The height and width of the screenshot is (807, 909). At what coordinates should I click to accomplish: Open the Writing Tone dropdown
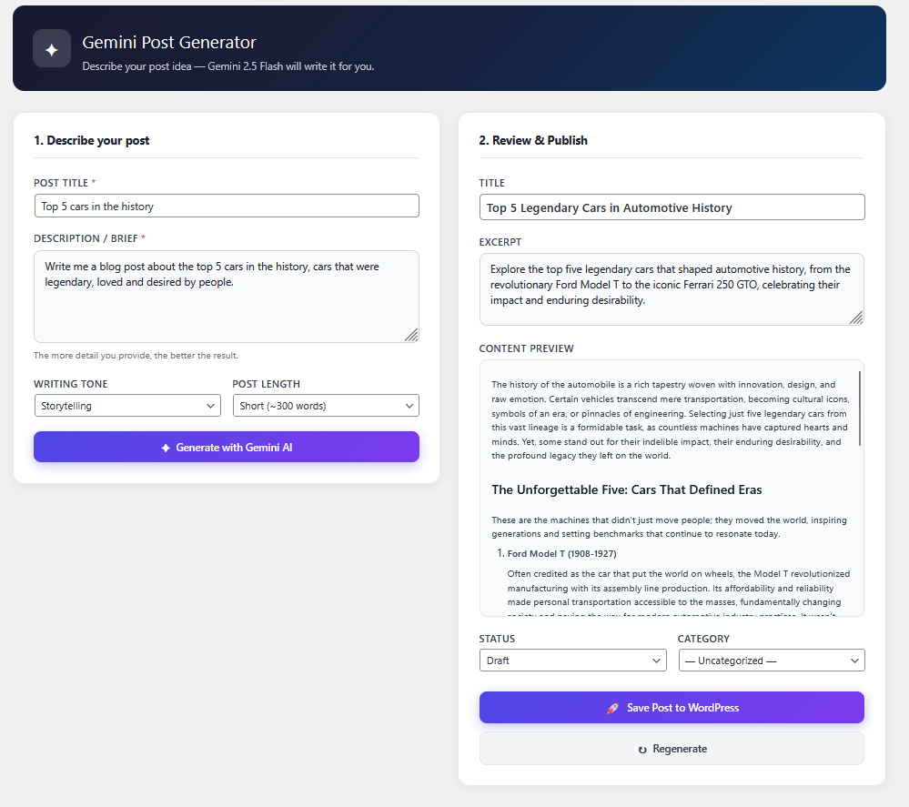coord(127,405)
